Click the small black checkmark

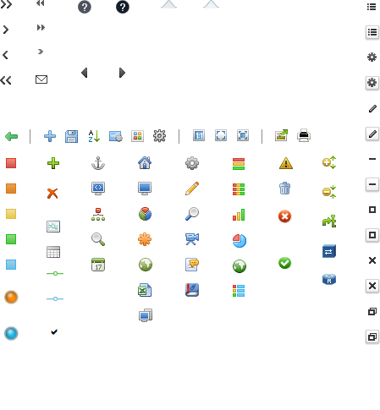tap(54, 331)
